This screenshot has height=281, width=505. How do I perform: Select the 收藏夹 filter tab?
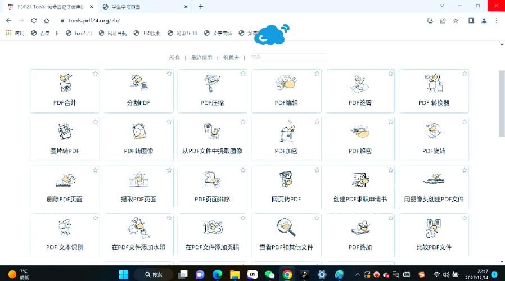click(x=231, y=57)
